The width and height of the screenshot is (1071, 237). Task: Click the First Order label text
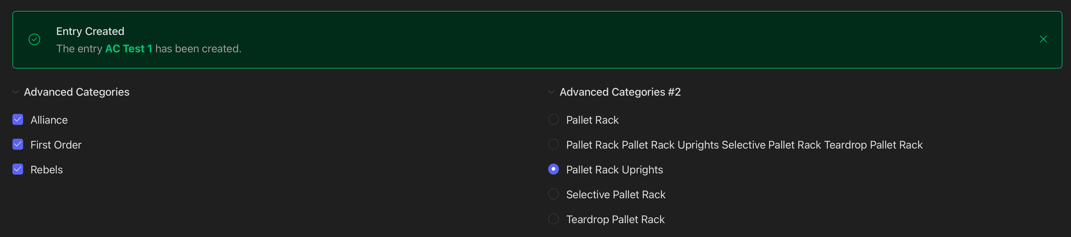pyautogui.click(x=56, y=145)
